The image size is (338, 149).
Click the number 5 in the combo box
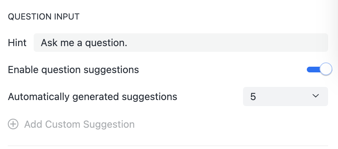click(253, 96)
